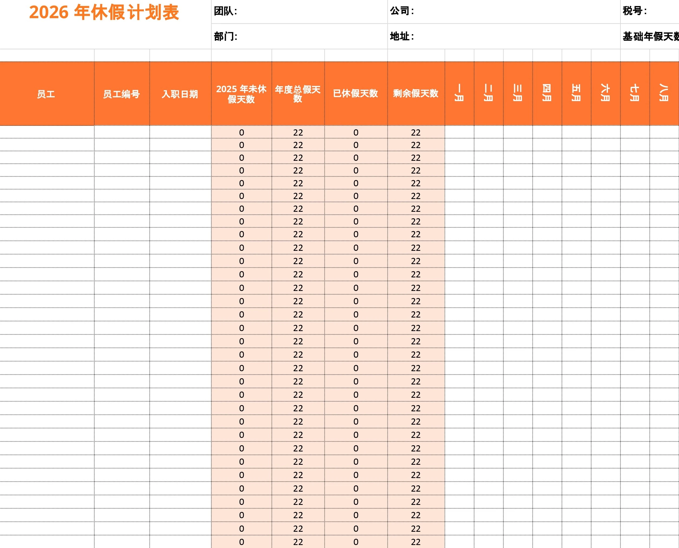This screenshot has height=548, width=679.
Task: Click the 2026 年休假计划表 title
Action: 104,13
